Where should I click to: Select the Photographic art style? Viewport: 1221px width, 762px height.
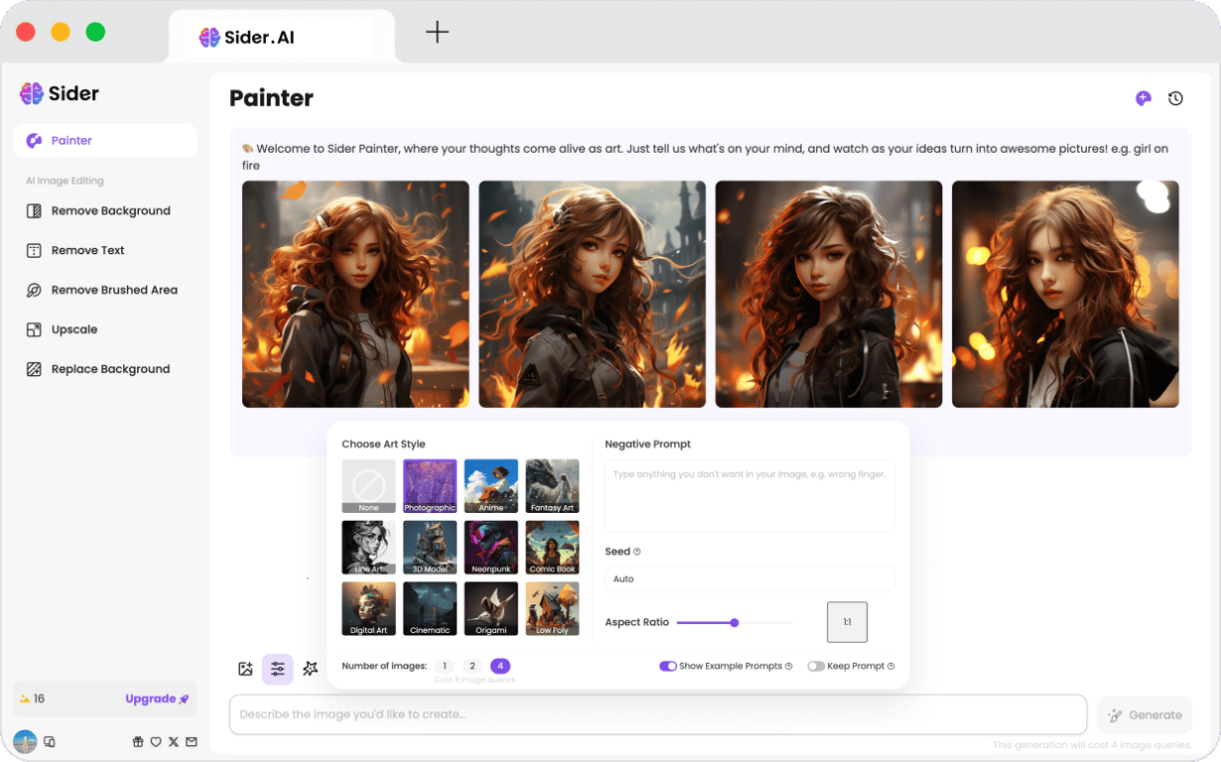[430, 486]
